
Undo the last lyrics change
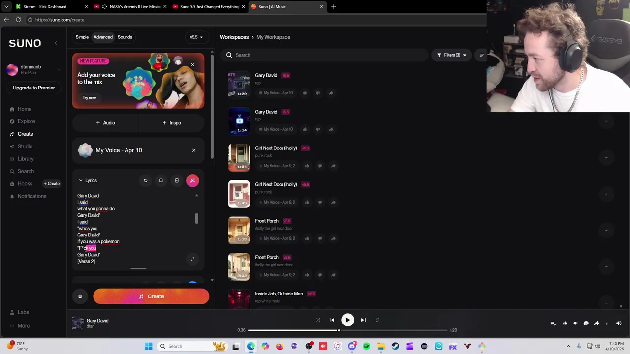145,180
